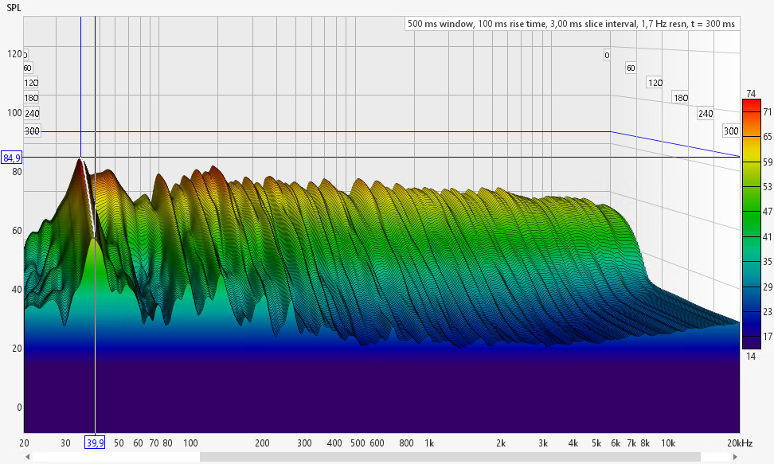
Task: Click the colour scale bar legend
Action: point(751,224)
